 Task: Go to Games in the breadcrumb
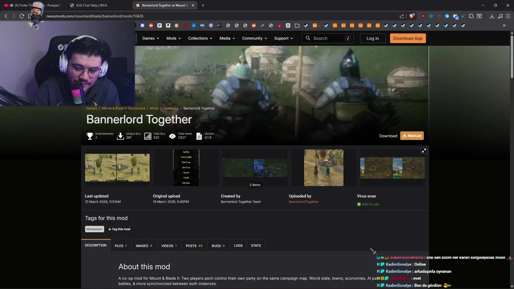pyautogui.click(x=92, y=108)
